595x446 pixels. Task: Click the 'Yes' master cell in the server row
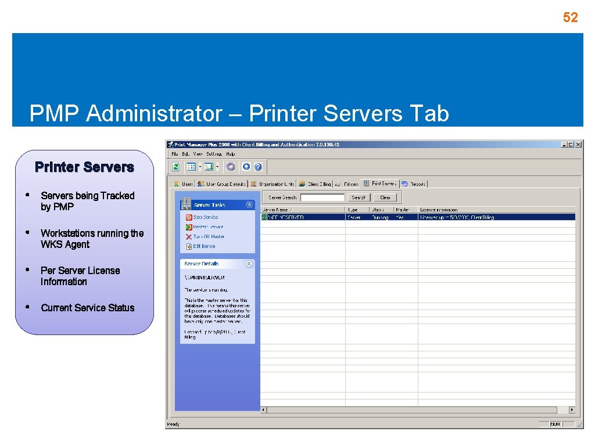[400, 217]
